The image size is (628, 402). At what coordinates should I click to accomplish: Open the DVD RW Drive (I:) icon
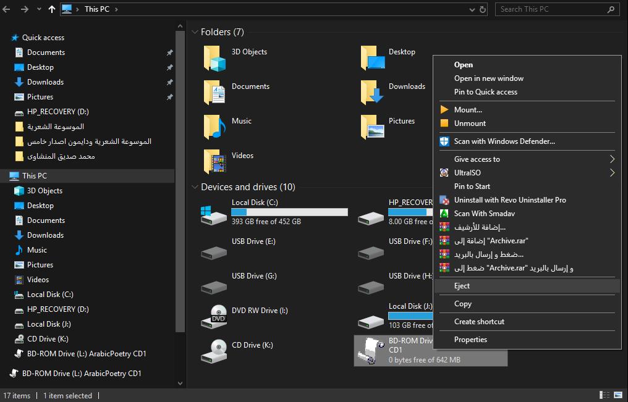[214, 316]
